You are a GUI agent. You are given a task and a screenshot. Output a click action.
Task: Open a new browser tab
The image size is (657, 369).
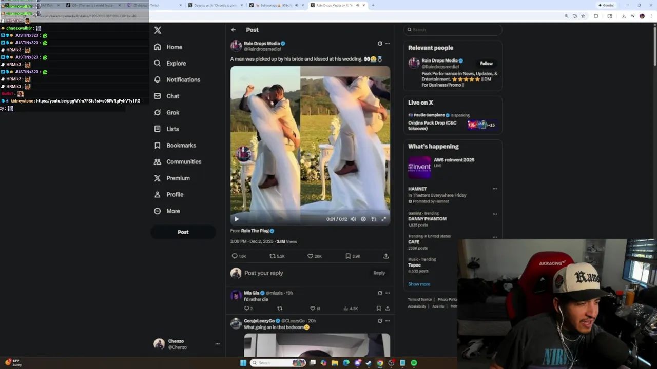[373, 5]
